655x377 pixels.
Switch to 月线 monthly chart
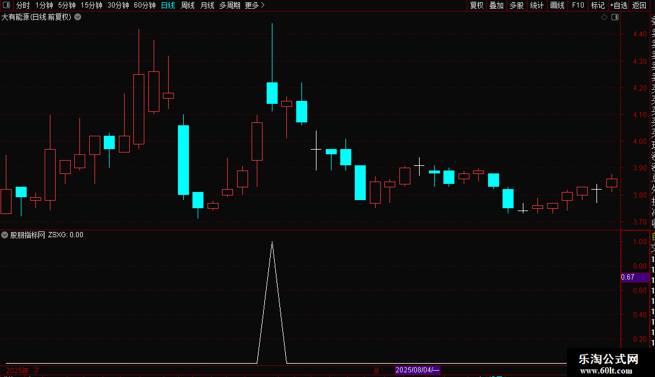click(207, 5)
